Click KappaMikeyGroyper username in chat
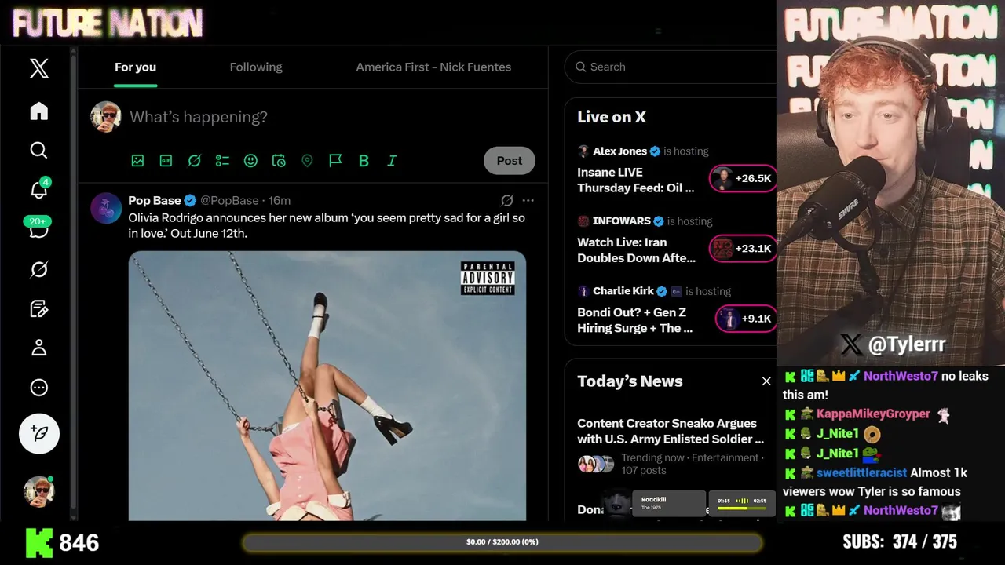The width and height of the screenshot is (1005, 565). [873, 414]
